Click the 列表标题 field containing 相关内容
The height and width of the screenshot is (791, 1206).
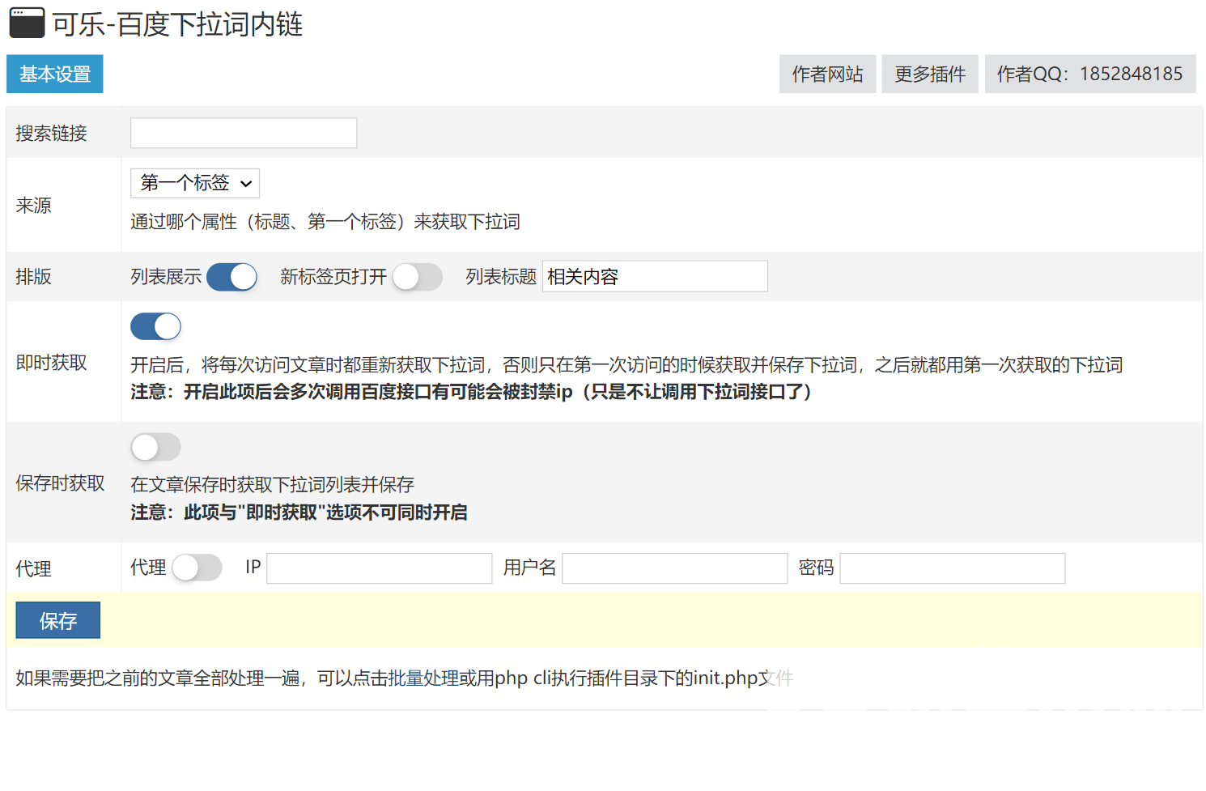(655, 276)
